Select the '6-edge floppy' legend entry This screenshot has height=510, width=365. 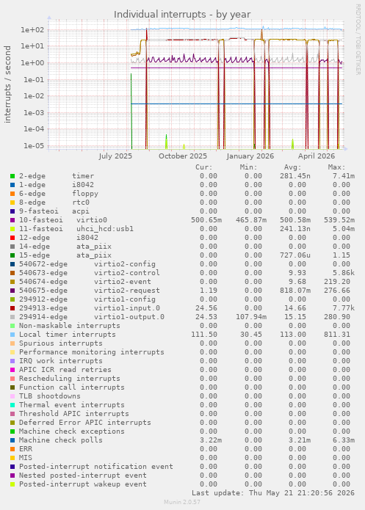click(59, 194)
